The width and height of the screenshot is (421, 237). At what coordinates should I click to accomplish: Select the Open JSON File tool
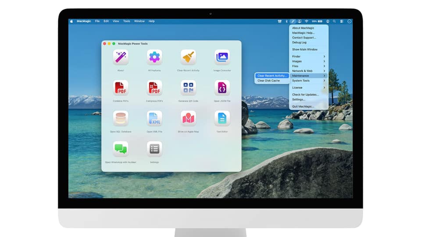222,88
